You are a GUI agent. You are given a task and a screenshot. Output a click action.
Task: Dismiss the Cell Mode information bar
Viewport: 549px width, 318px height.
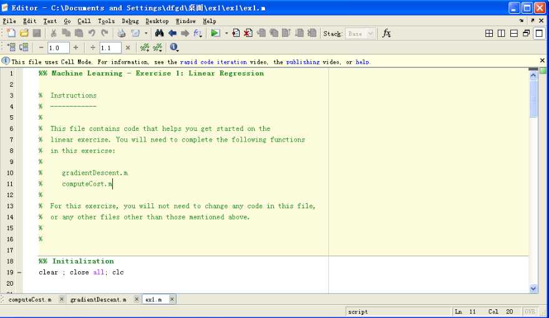[x=542, y=60]
